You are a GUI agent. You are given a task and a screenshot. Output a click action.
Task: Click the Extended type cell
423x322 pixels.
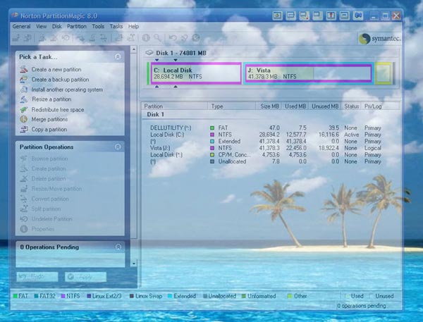pos(229,141)
